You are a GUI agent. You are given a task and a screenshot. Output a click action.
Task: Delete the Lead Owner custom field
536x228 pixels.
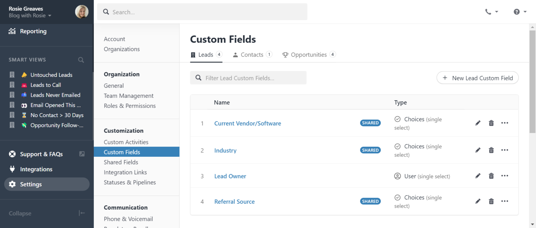(491, 176)
